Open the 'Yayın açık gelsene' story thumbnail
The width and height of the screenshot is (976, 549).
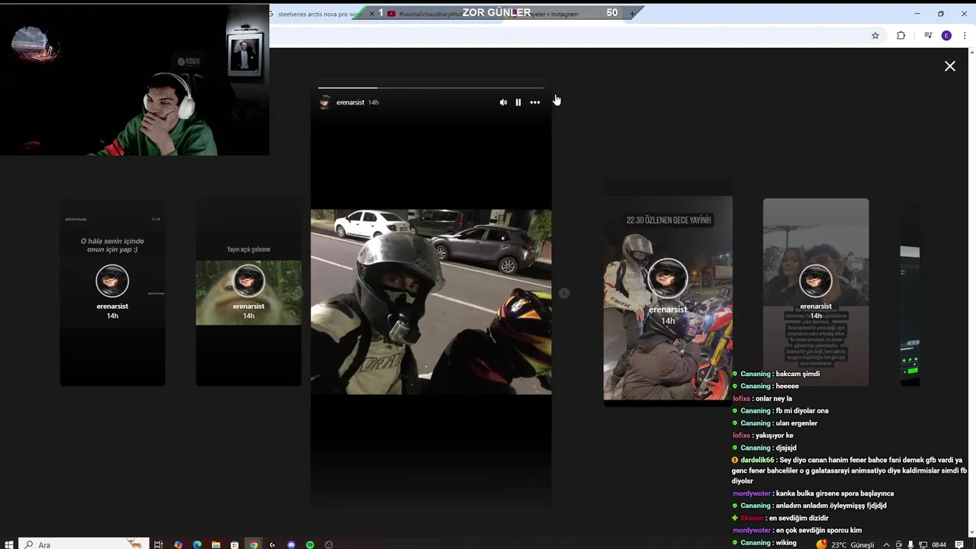(x=249, y=294)
